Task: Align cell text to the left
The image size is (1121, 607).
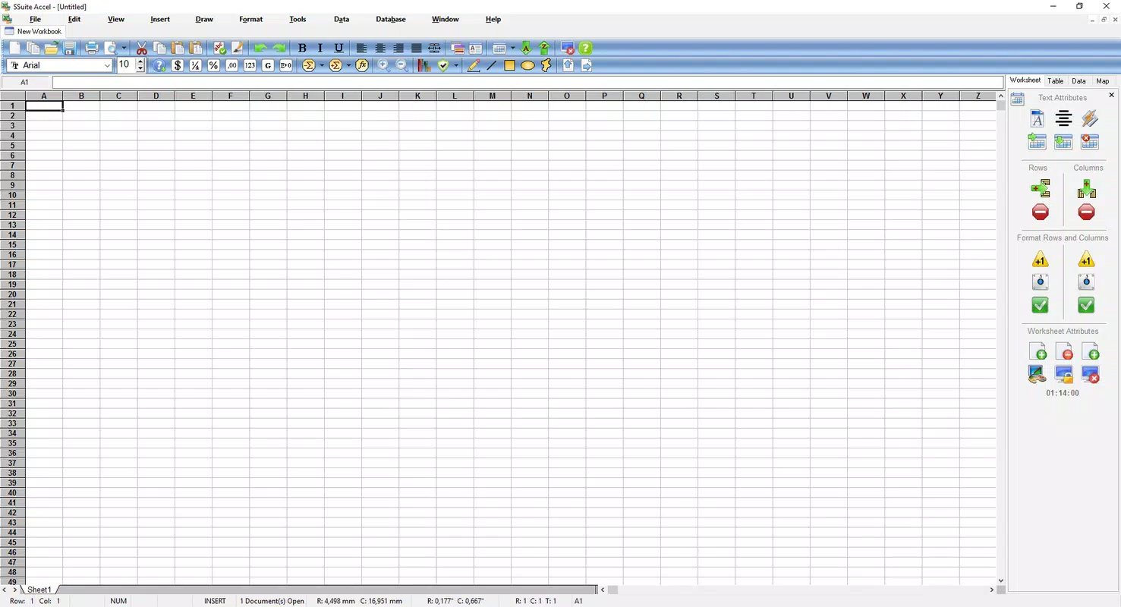Action: (362, 48)
